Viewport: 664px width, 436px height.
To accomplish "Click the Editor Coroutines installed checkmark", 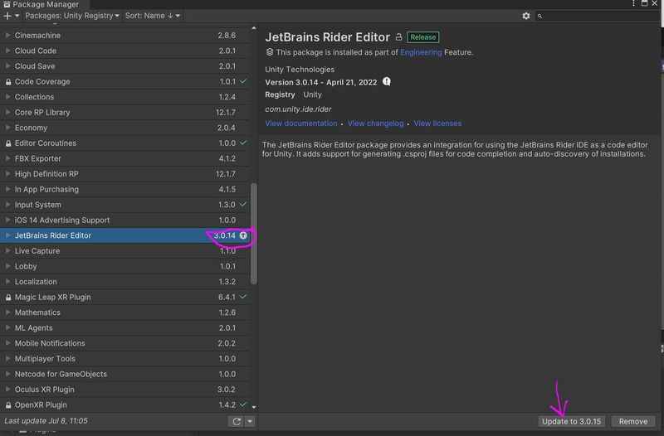I will (x=243, y=143).
